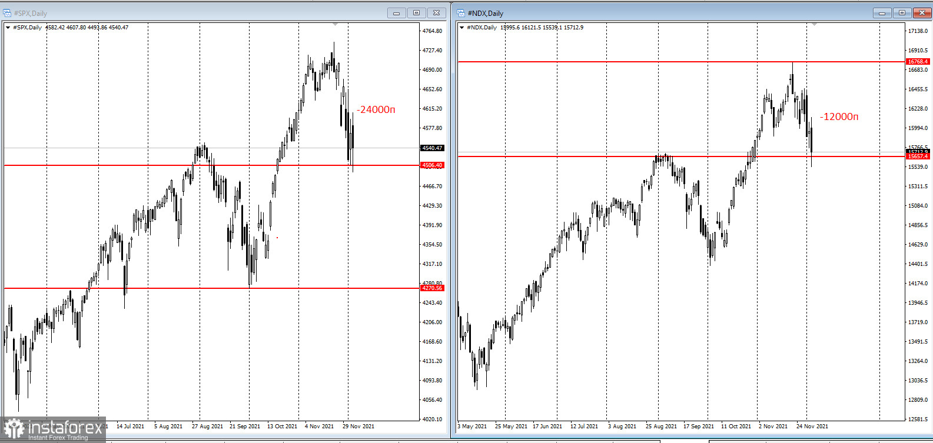Click the 12809.0 price scale value
This screenshot has width=933, height=443.
[918, 400]
